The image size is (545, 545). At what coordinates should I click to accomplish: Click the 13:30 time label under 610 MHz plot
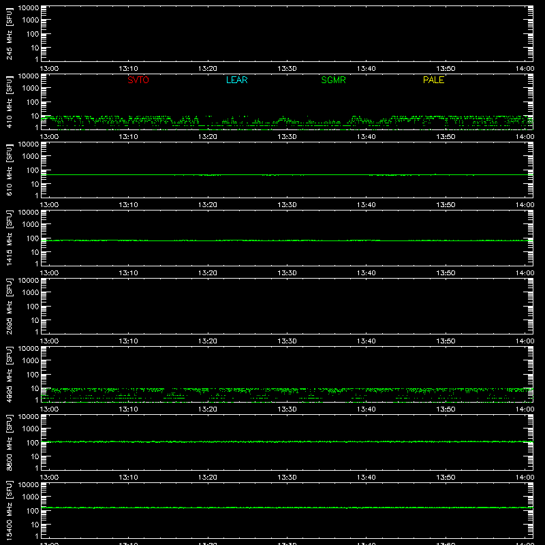click(x=287, y=205)
